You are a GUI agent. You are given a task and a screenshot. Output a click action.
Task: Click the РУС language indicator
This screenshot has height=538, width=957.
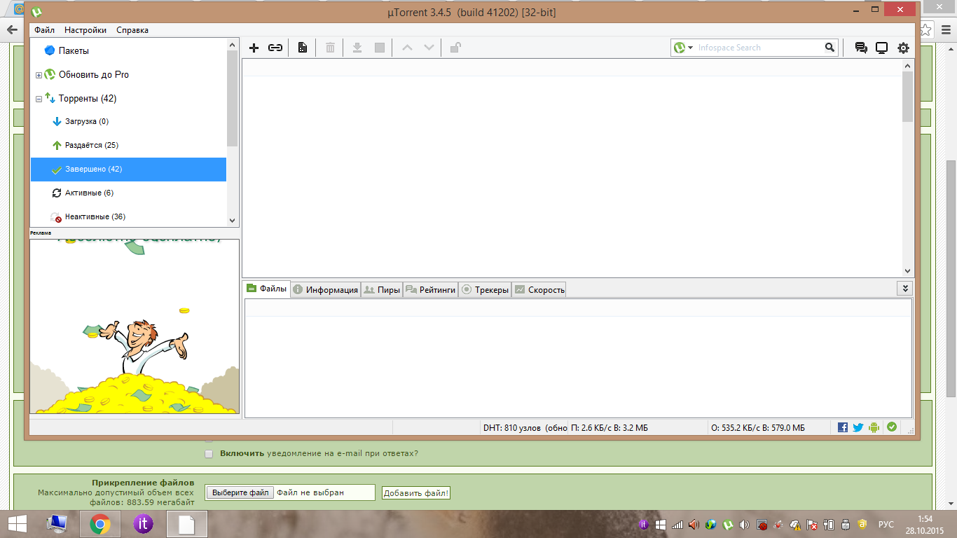[886, 524]
